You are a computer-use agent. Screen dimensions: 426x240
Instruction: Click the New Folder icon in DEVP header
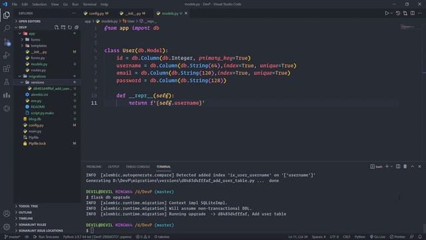coord(63,27)
